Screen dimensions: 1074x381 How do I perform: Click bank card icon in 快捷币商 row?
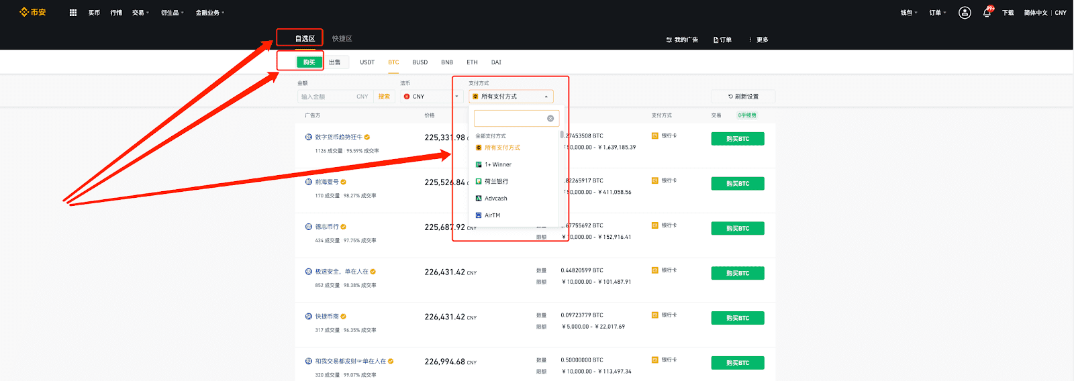[654, 315]
